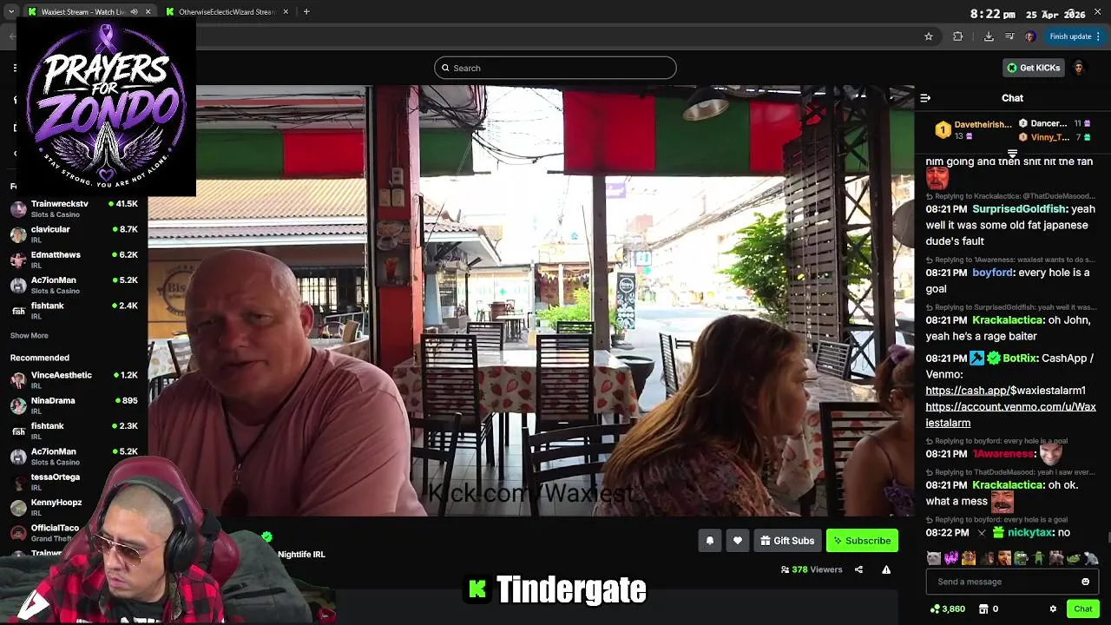
Task: Click the Finish update button
Action: coord(1075,36)
